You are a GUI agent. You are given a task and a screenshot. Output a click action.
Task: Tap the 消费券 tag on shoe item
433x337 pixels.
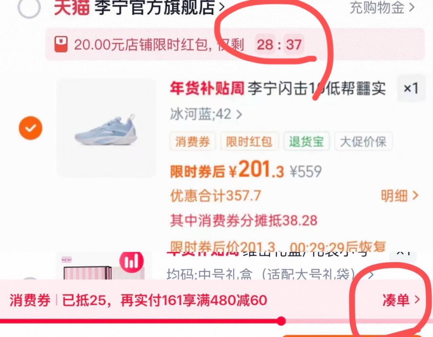pos(192,141)
